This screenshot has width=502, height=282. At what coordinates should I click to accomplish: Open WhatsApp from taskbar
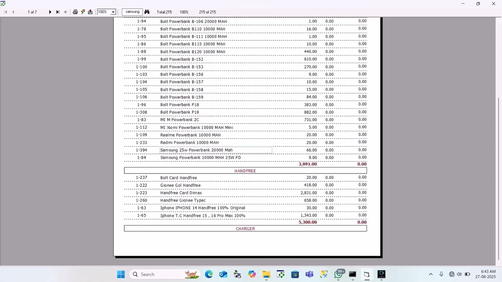(338, 274)
